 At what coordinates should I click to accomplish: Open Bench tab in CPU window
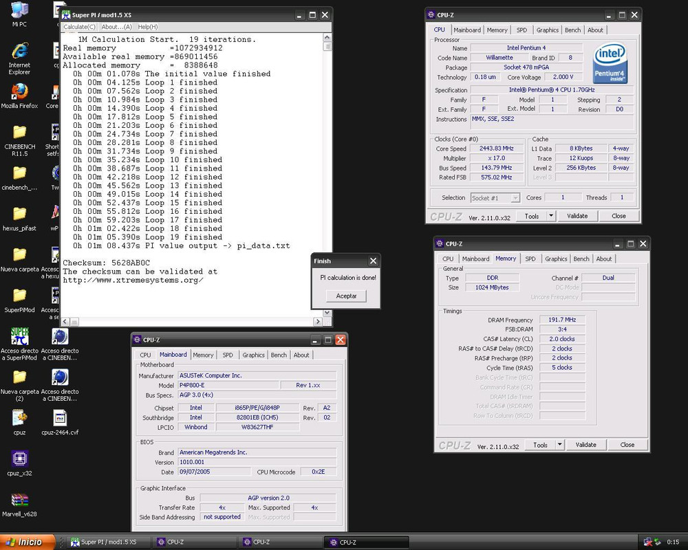point(572,30)
